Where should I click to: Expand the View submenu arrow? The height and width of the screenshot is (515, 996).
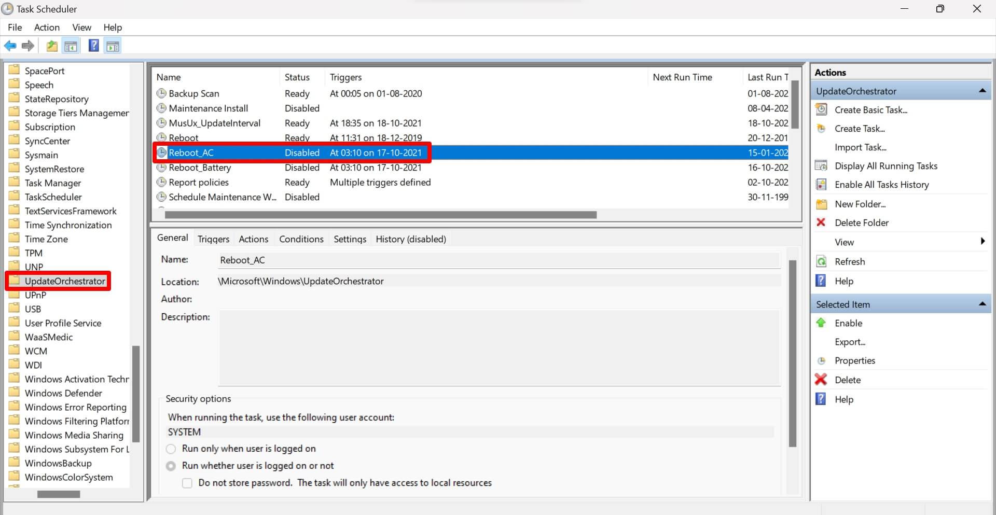[x=983, y=241]
